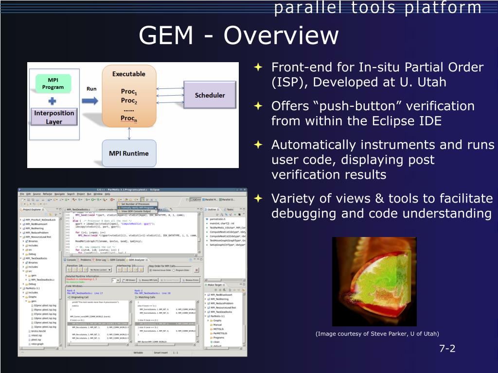Collapse the ParMetis-3.1 project in explorer

pos(20,288)
